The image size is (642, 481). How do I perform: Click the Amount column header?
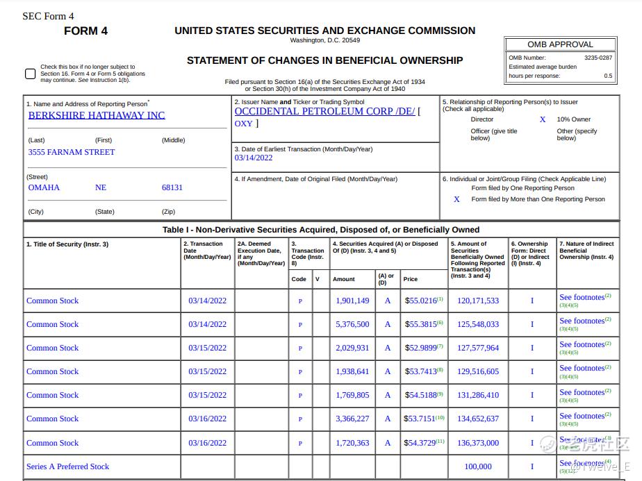343,279
